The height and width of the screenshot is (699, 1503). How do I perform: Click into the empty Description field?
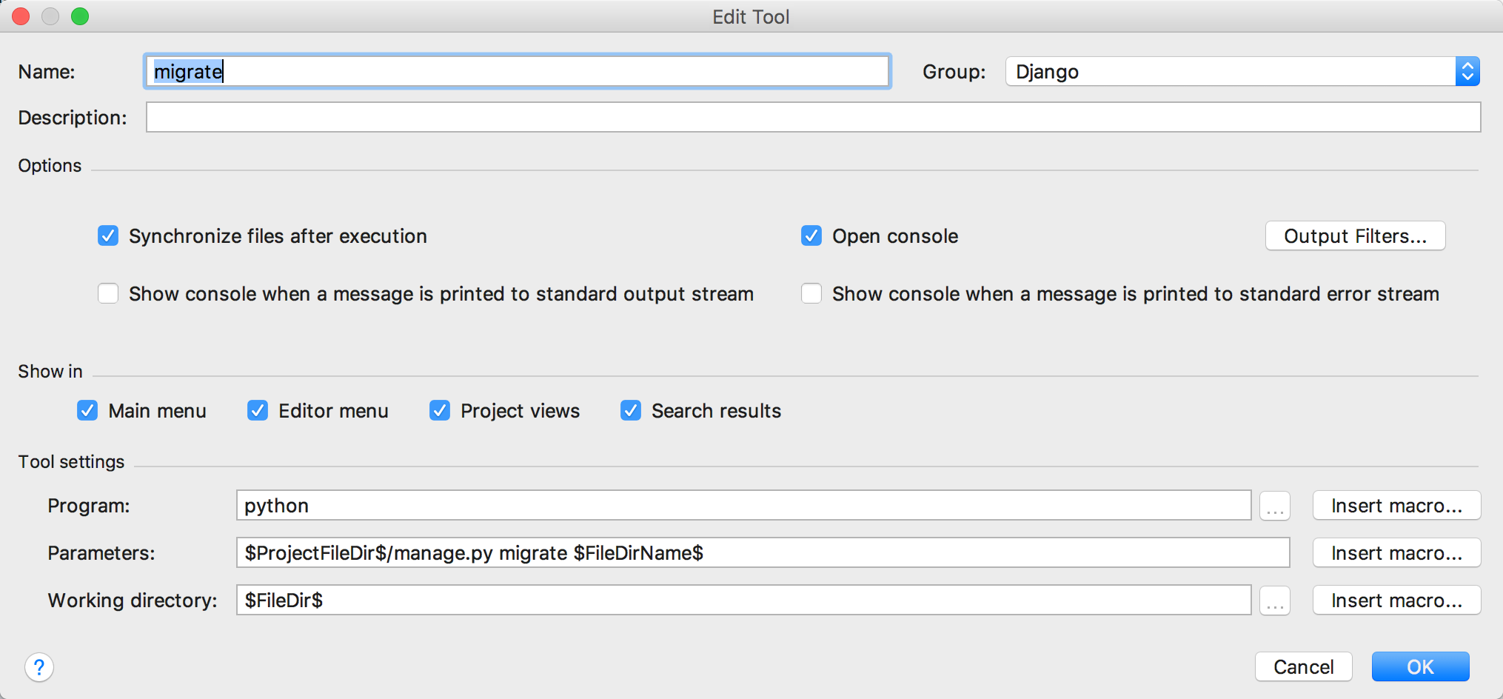pos(813,117)
